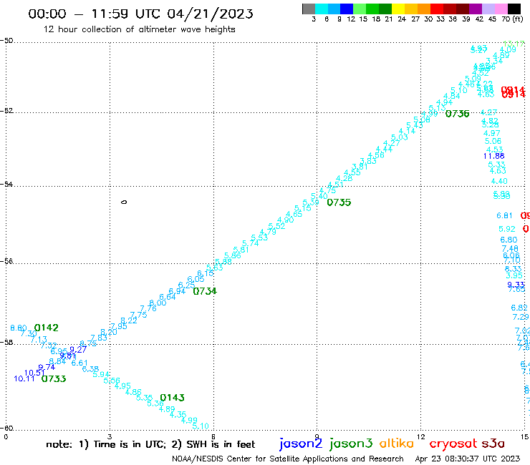This screenshot has width=530, height=465.
Task: Click the jason3 satellite label
Action: point(351,444)
